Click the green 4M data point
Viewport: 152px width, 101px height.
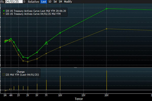[x=11, y=39]
